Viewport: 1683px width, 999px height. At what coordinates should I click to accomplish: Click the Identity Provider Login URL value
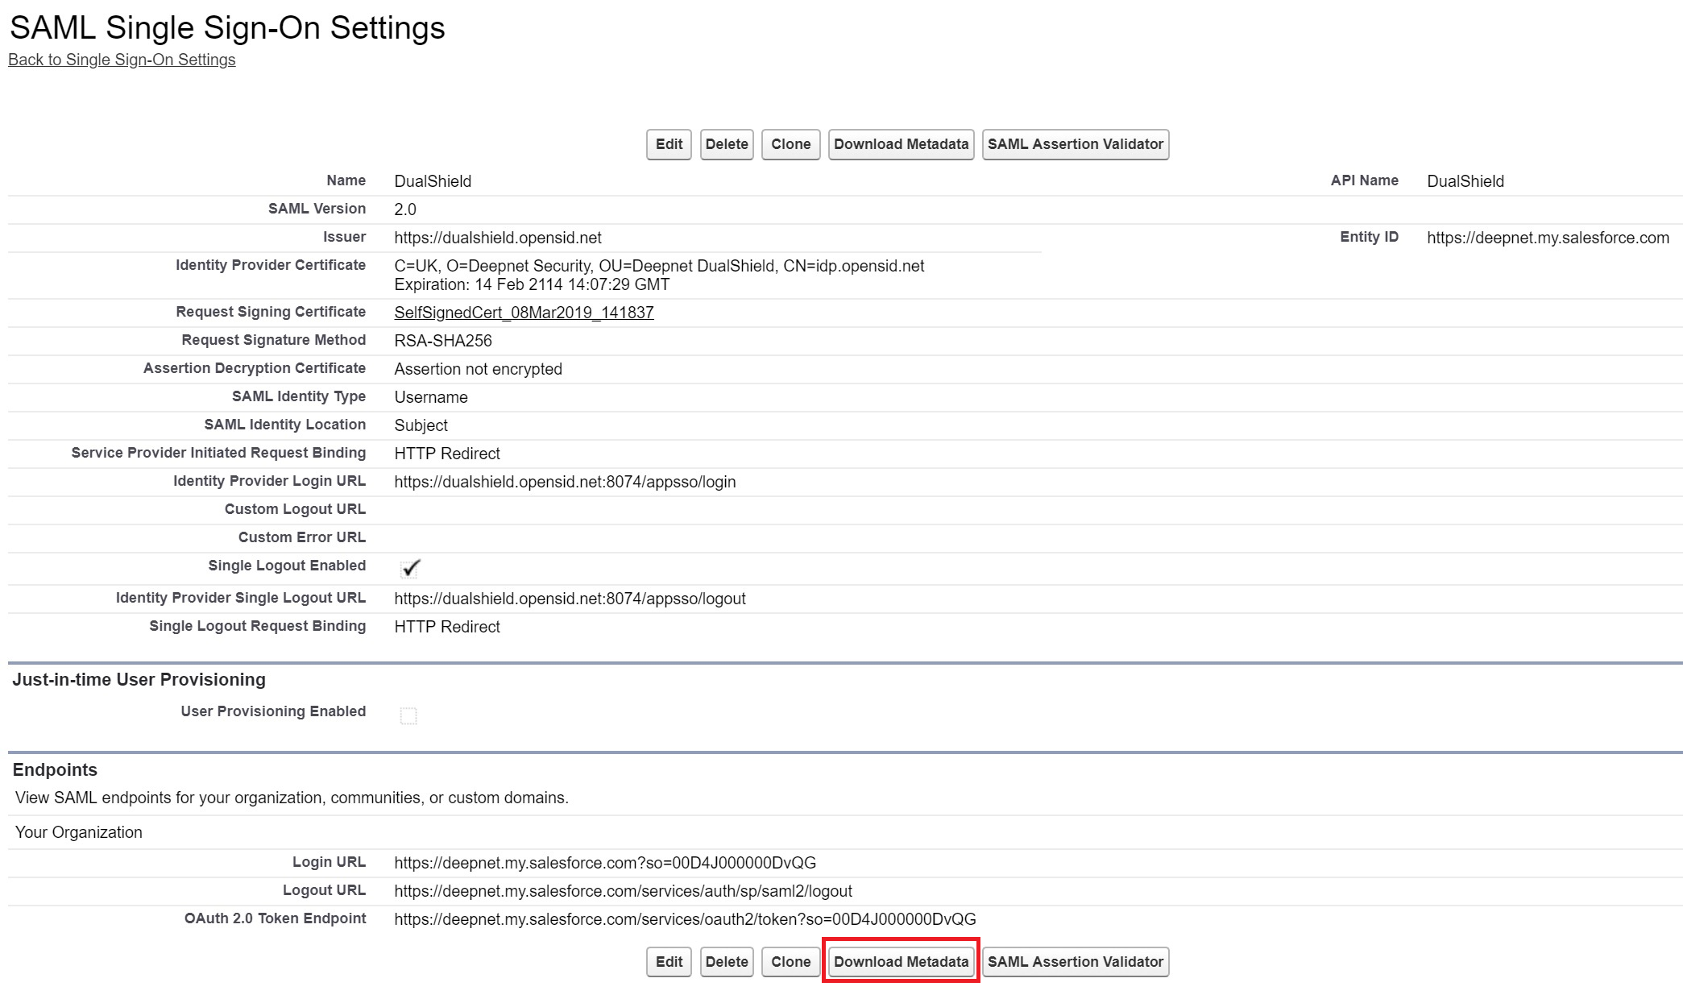(565, 482)
